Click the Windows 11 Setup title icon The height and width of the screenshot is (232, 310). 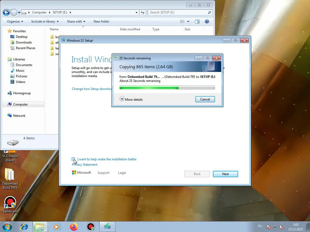click(63, 40)
